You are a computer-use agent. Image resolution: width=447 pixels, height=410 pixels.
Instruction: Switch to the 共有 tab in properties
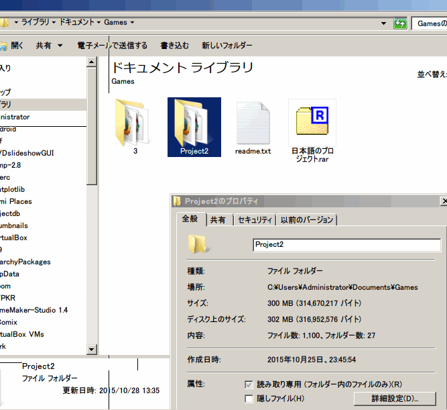pos(218,220)
